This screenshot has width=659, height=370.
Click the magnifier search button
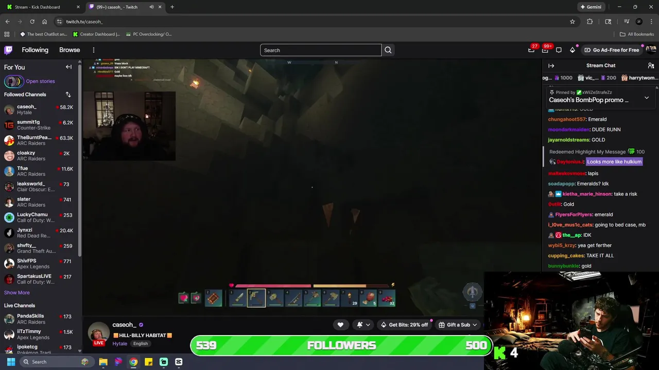(388, 50)
